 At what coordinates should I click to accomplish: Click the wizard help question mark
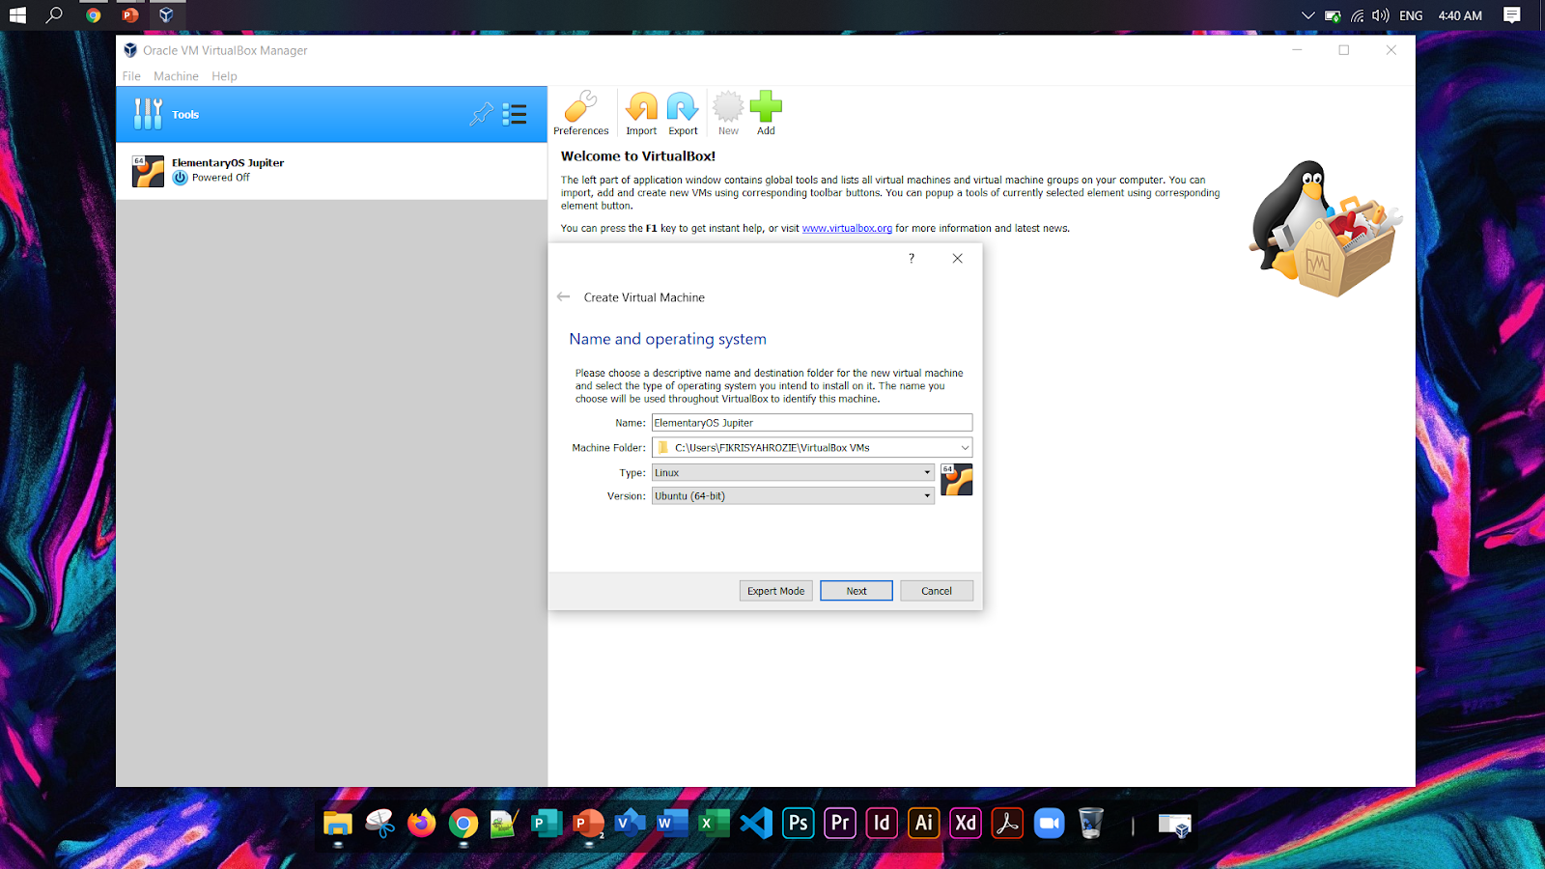click(x=911, y=258)
